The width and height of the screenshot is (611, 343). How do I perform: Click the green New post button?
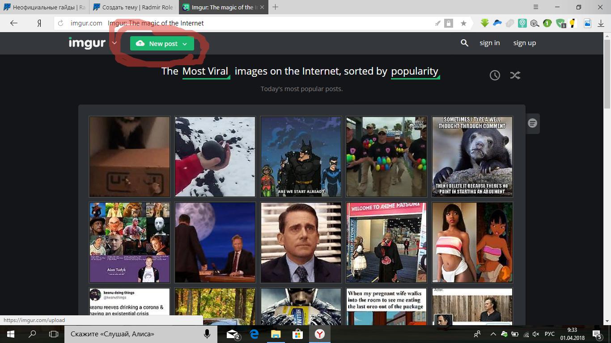pos(162,43)
